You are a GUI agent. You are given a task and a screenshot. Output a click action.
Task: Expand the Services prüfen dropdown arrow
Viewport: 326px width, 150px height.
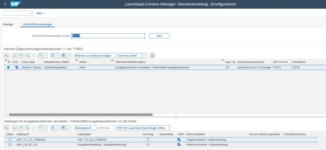[x=144, y=55]
